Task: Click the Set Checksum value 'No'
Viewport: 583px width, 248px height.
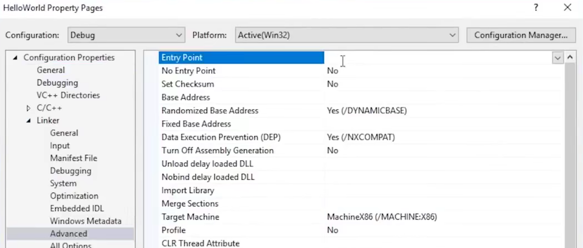Action: point(333,84)
